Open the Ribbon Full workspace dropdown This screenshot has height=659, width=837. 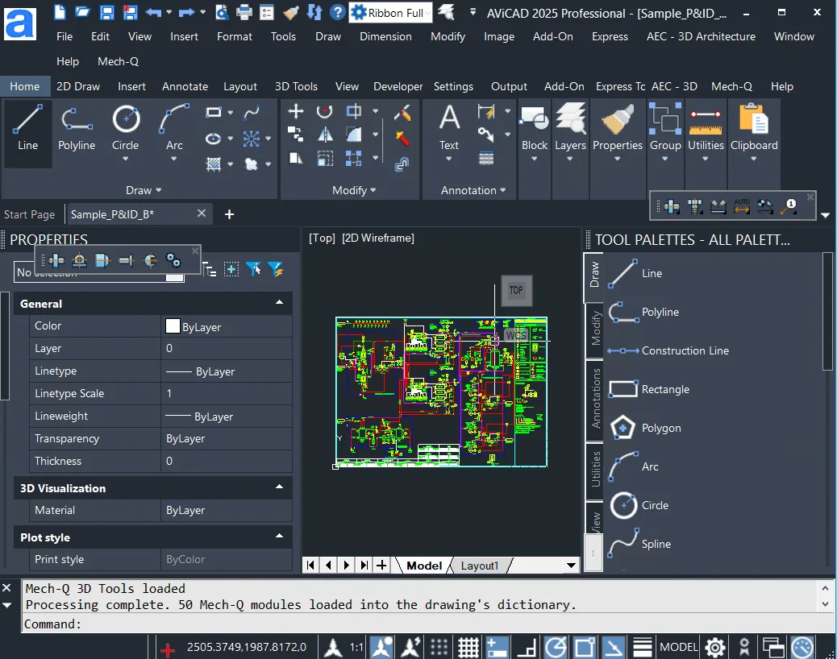[390, 12]
